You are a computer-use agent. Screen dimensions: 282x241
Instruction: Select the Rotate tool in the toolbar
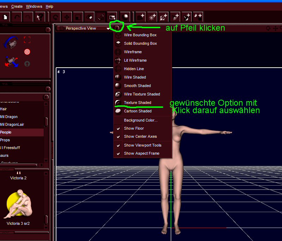(x=55, y=17)
